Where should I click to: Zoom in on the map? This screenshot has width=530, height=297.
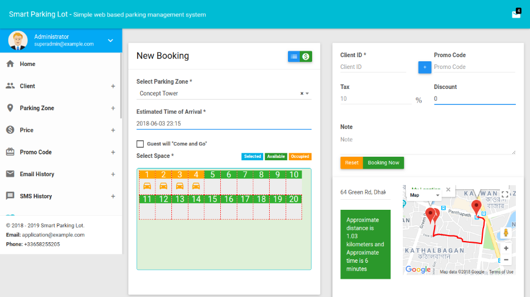506,248
